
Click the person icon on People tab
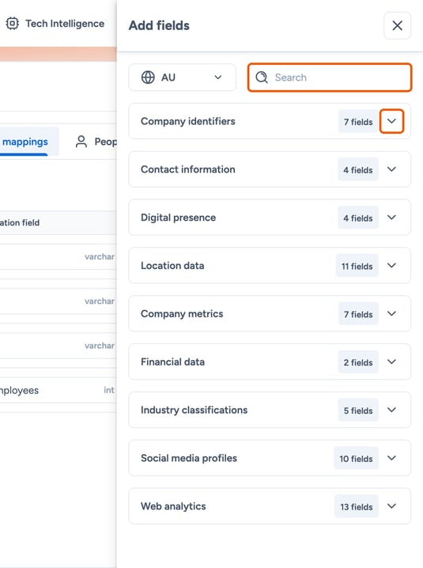click(81, 142)
